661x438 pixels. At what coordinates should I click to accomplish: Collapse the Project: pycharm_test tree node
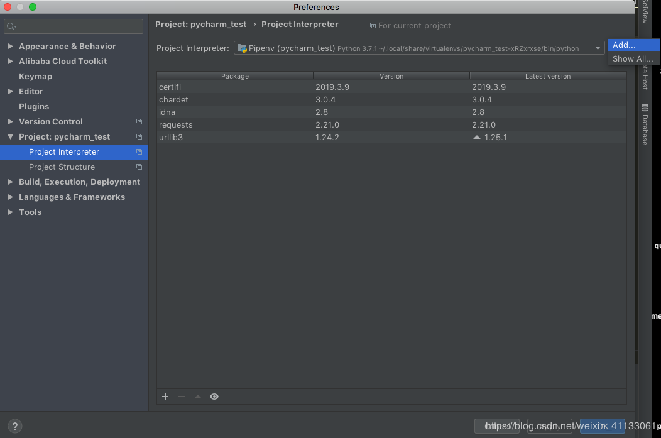pyautogui.click(x=11, y=137)
